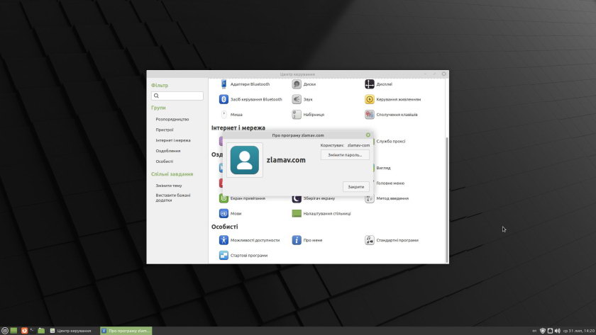Open the volume tray icon
This screenshot has height=335, width=596.
point(557,331)
